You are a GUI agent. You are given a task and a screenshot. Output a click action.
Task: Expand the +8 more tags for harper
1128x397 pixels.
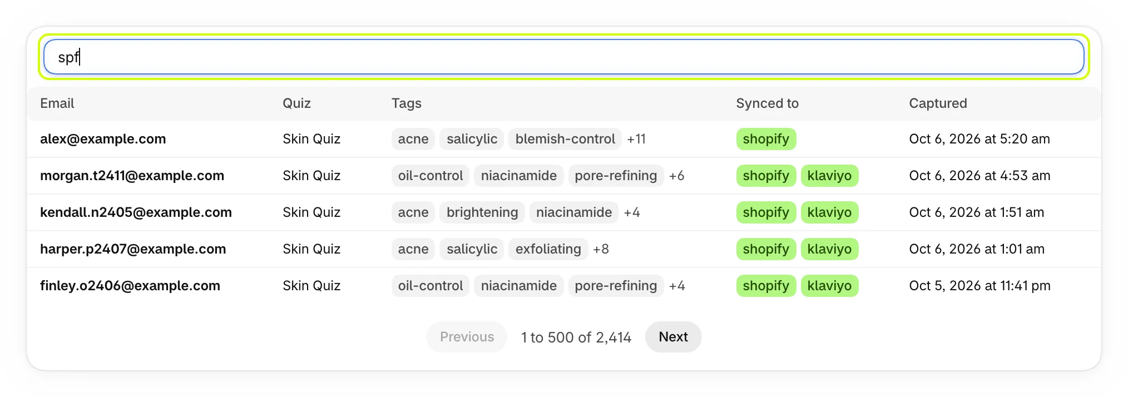[601, 249]
